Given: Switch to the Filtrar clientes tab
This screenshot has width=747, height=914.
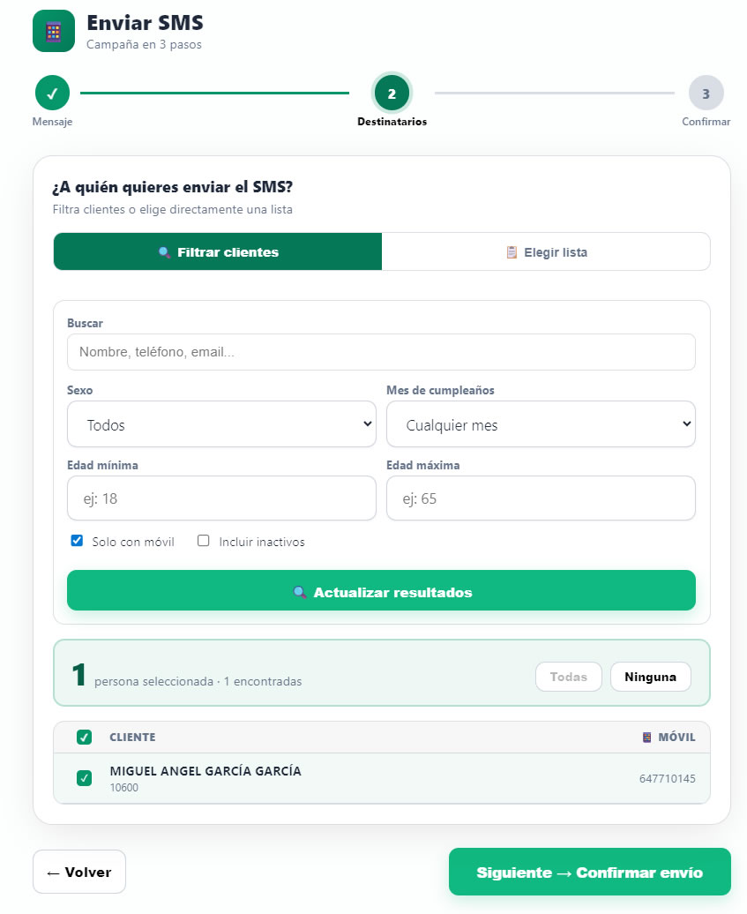Looking at the screenshot, I should (x=217, y=251).
